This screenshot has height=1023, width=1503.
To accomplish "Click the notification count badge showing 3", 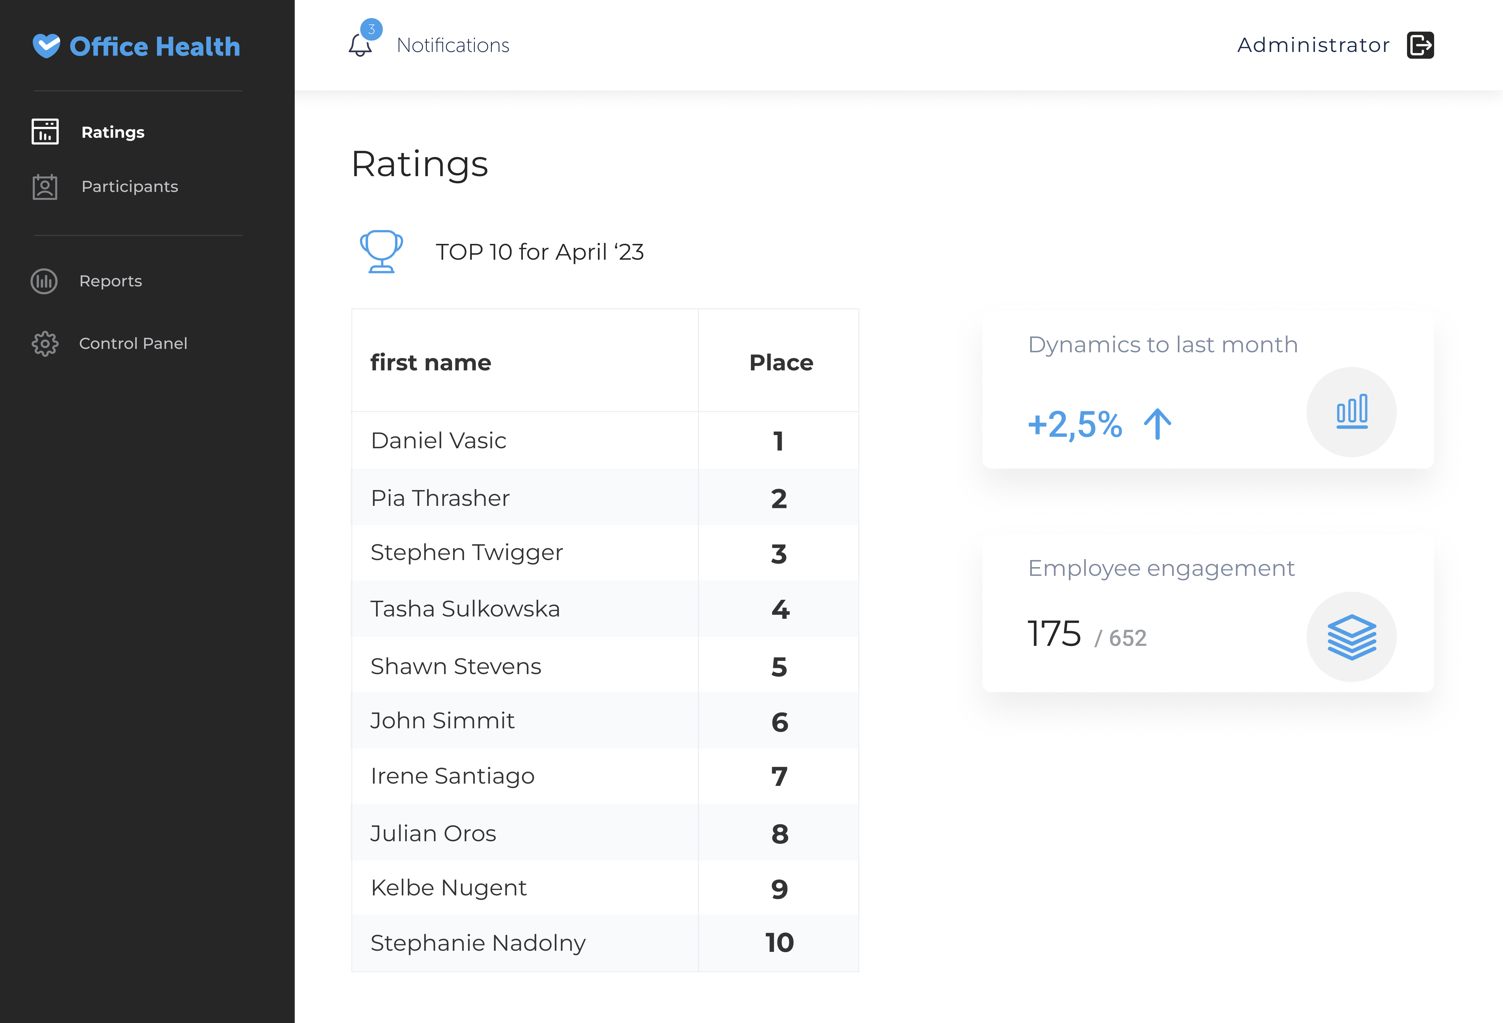I will [371, 29].
